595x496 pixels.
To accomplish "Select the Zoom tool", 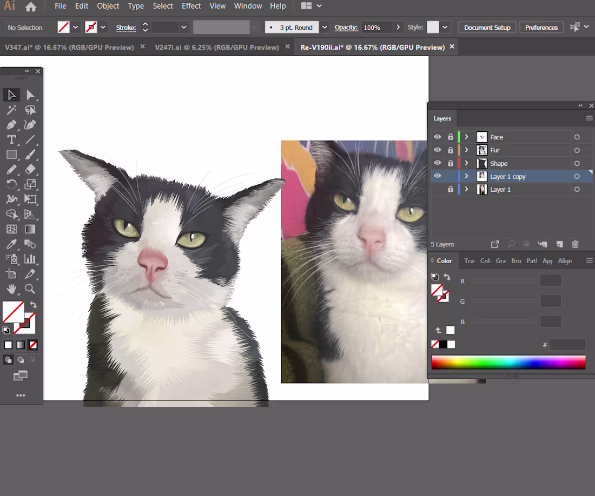I will point(31,287).
